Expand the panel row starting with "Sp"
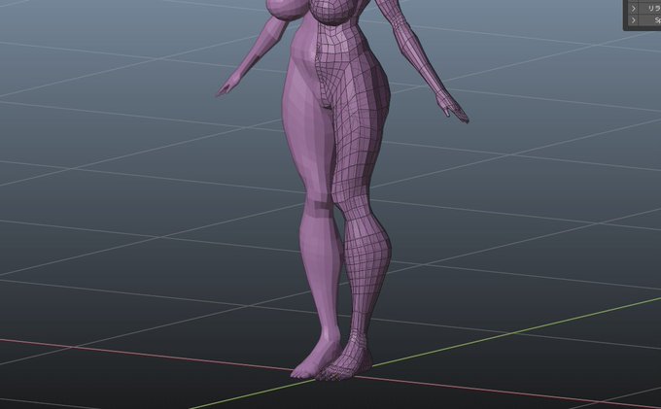661x409 pixels. (633, 20)
